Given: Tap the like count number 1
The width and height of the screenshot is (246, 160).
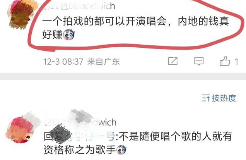Looking at the screenshot, I should click(x=236, y=62).
